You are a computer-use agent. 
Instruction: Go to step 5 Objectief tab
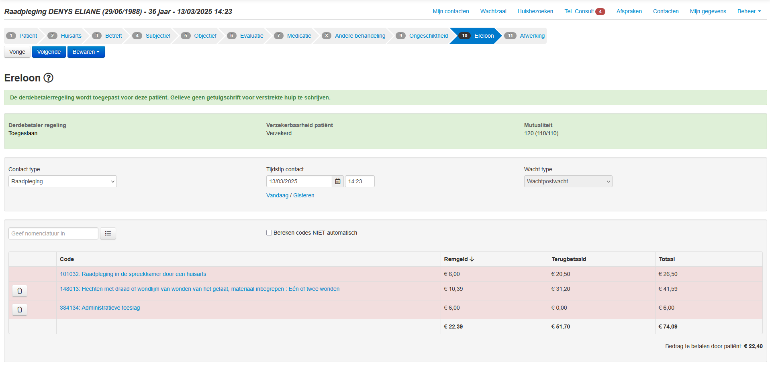coord(199,36)
